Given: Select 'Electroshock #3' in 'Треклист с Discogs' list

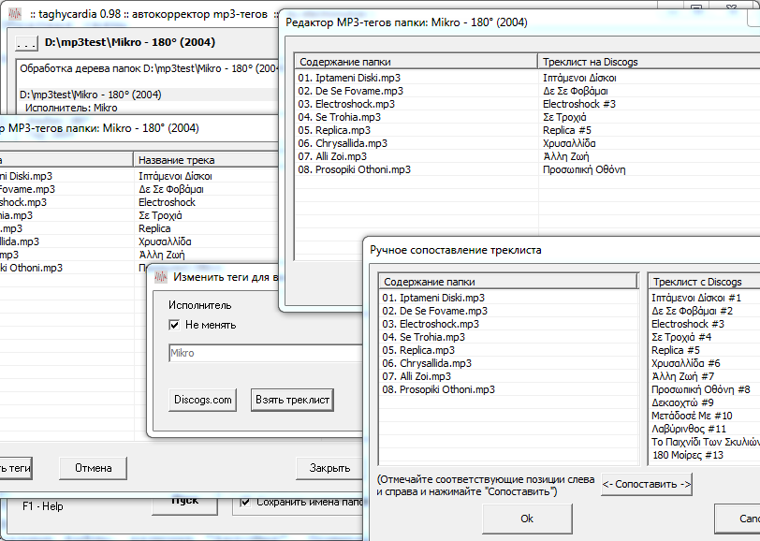Looking at the screenshot, I should tap(688, 324).
